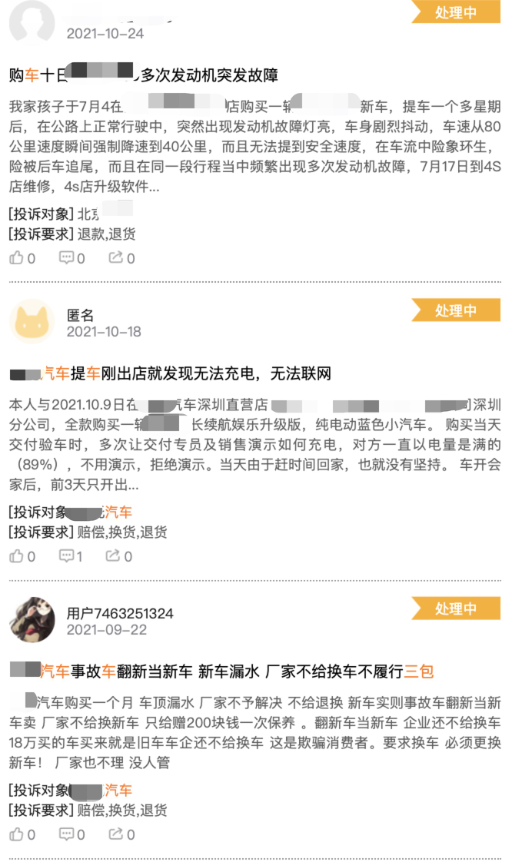Like the anonymous charging failure complaint
The height and width of the screenshot is (862, 512).
pyautogui.click(x=22, y=556)
